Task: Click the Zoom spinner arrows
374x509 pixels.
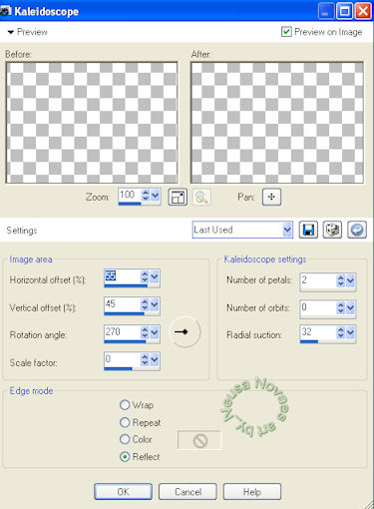Action: (x=146, y=196)
